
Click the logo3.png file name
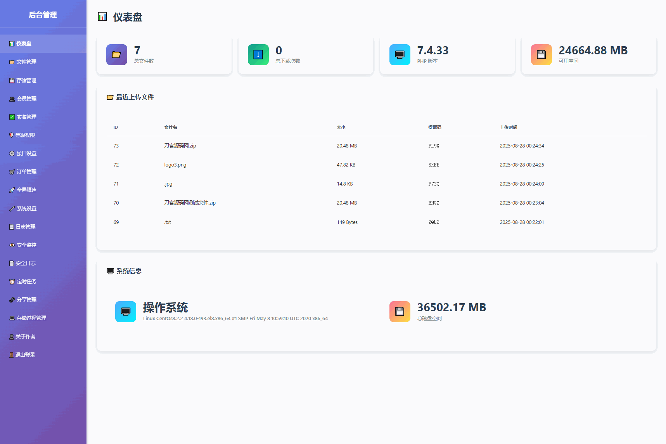175,165
